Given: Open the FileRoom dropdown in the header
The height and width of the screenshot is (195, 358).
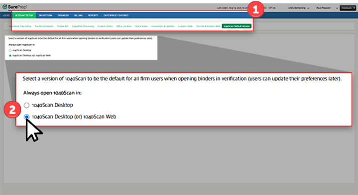Looking at the screenshot, I should pyautogui.click(x=348, y=8).
